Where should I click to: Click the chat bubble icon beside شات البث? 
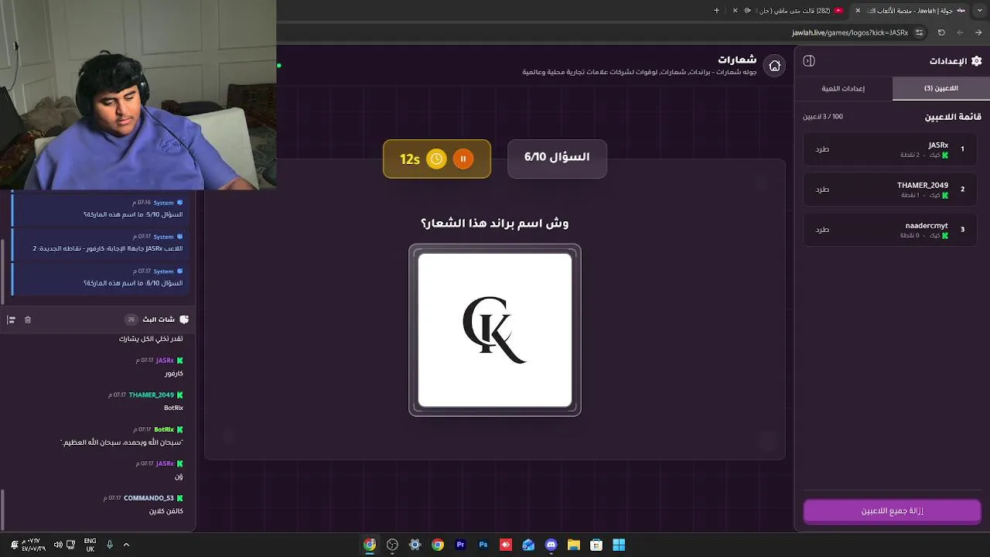point(184,320)
